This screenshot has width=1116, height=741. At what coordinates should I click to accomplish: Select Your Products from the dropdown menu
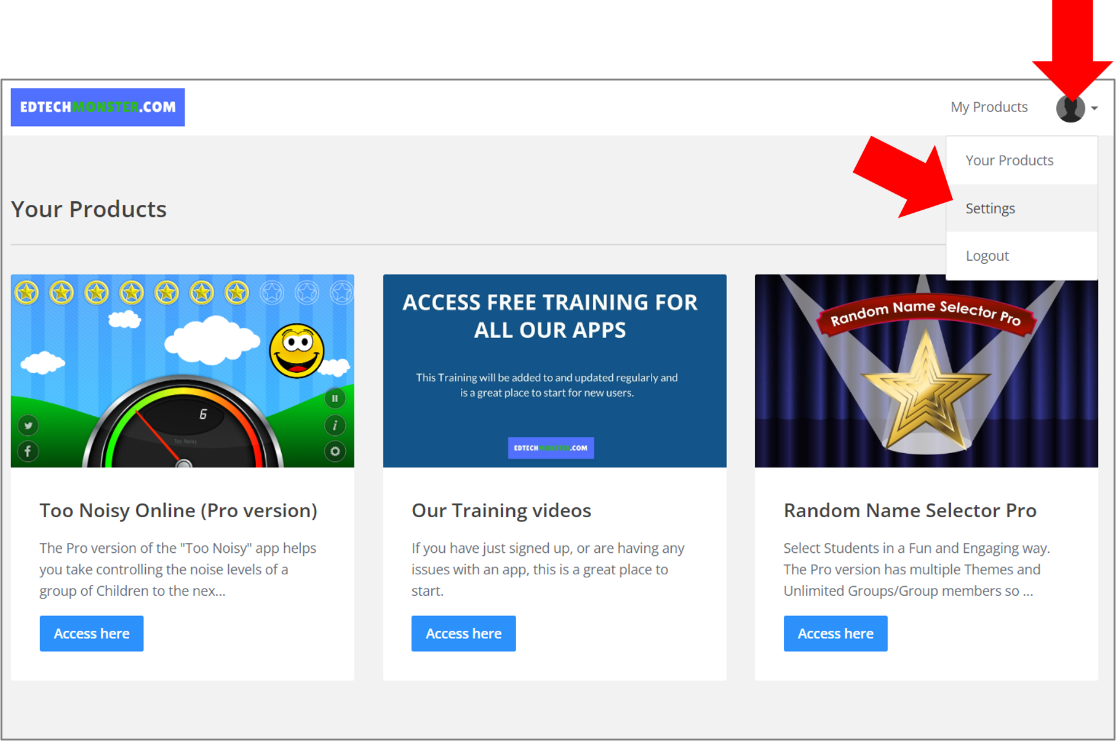click(1021, 160)
